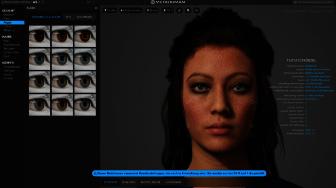Image resolution: width=336 pixels, height=188 pixels.
Task: Choose grey eye preset, bottom row right
Action: coord(85,105)
